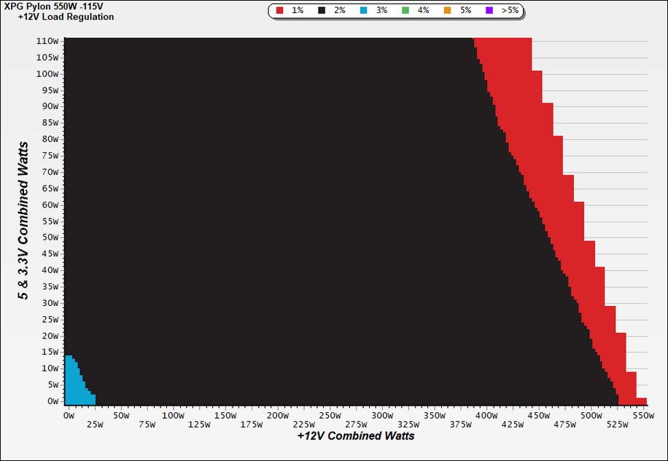Click the 25W x-axis label
Image resolution: width=668 pixels, height=461 pixels.
pyautogui.click(x=95, y=425)
